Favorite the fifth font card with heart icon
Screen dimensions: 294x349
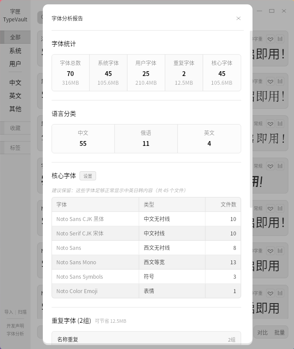pos(270,208)
